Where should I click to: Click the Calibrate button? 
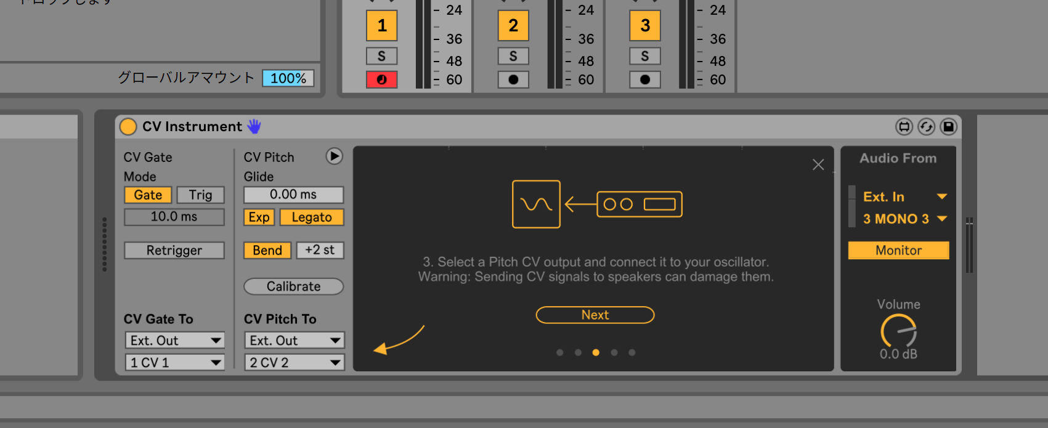tap(293, 286)
